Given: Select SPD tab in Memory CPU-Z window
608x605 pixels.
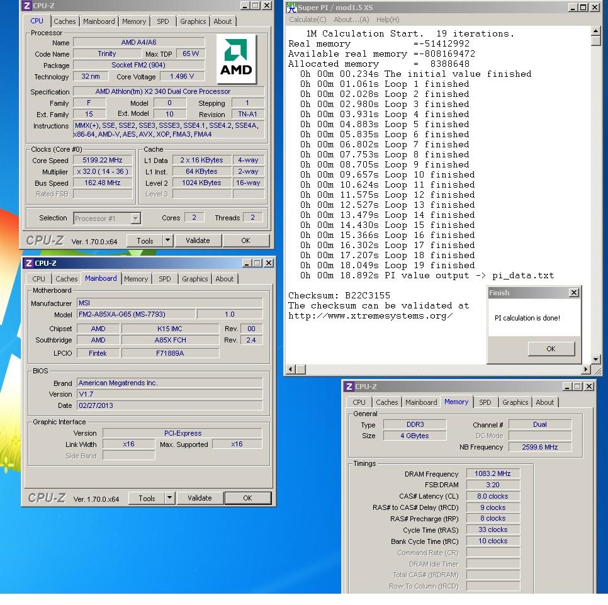Looking at the screenshot, I should [485, 402].
